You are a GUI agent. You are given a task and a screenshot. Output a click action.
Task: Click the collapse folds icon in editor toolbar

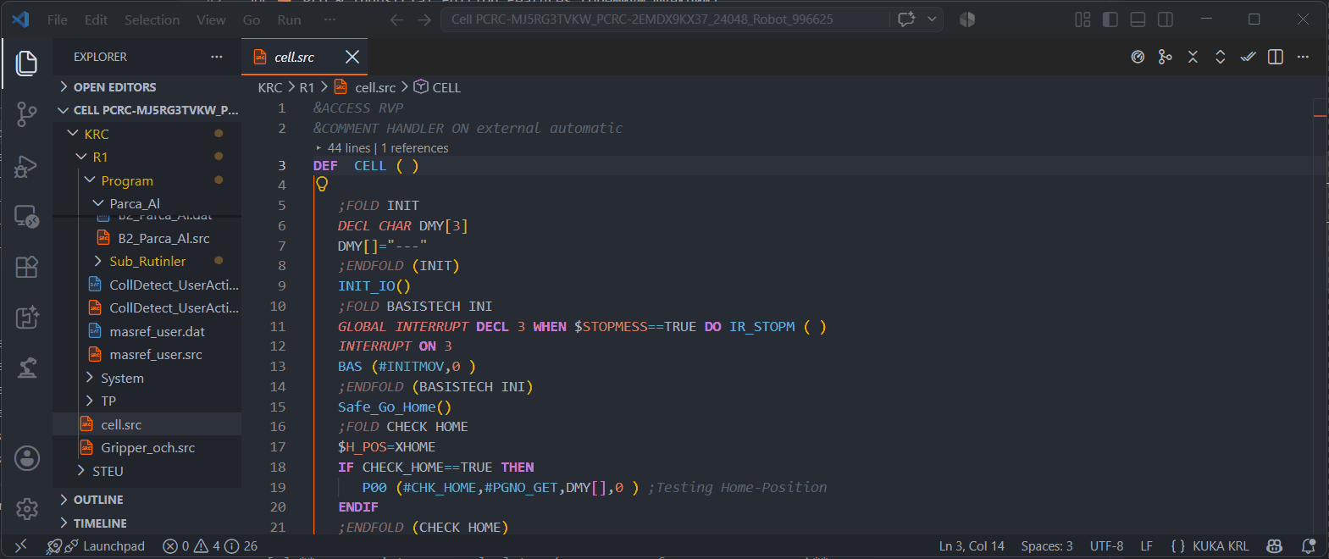point(1193,57)
